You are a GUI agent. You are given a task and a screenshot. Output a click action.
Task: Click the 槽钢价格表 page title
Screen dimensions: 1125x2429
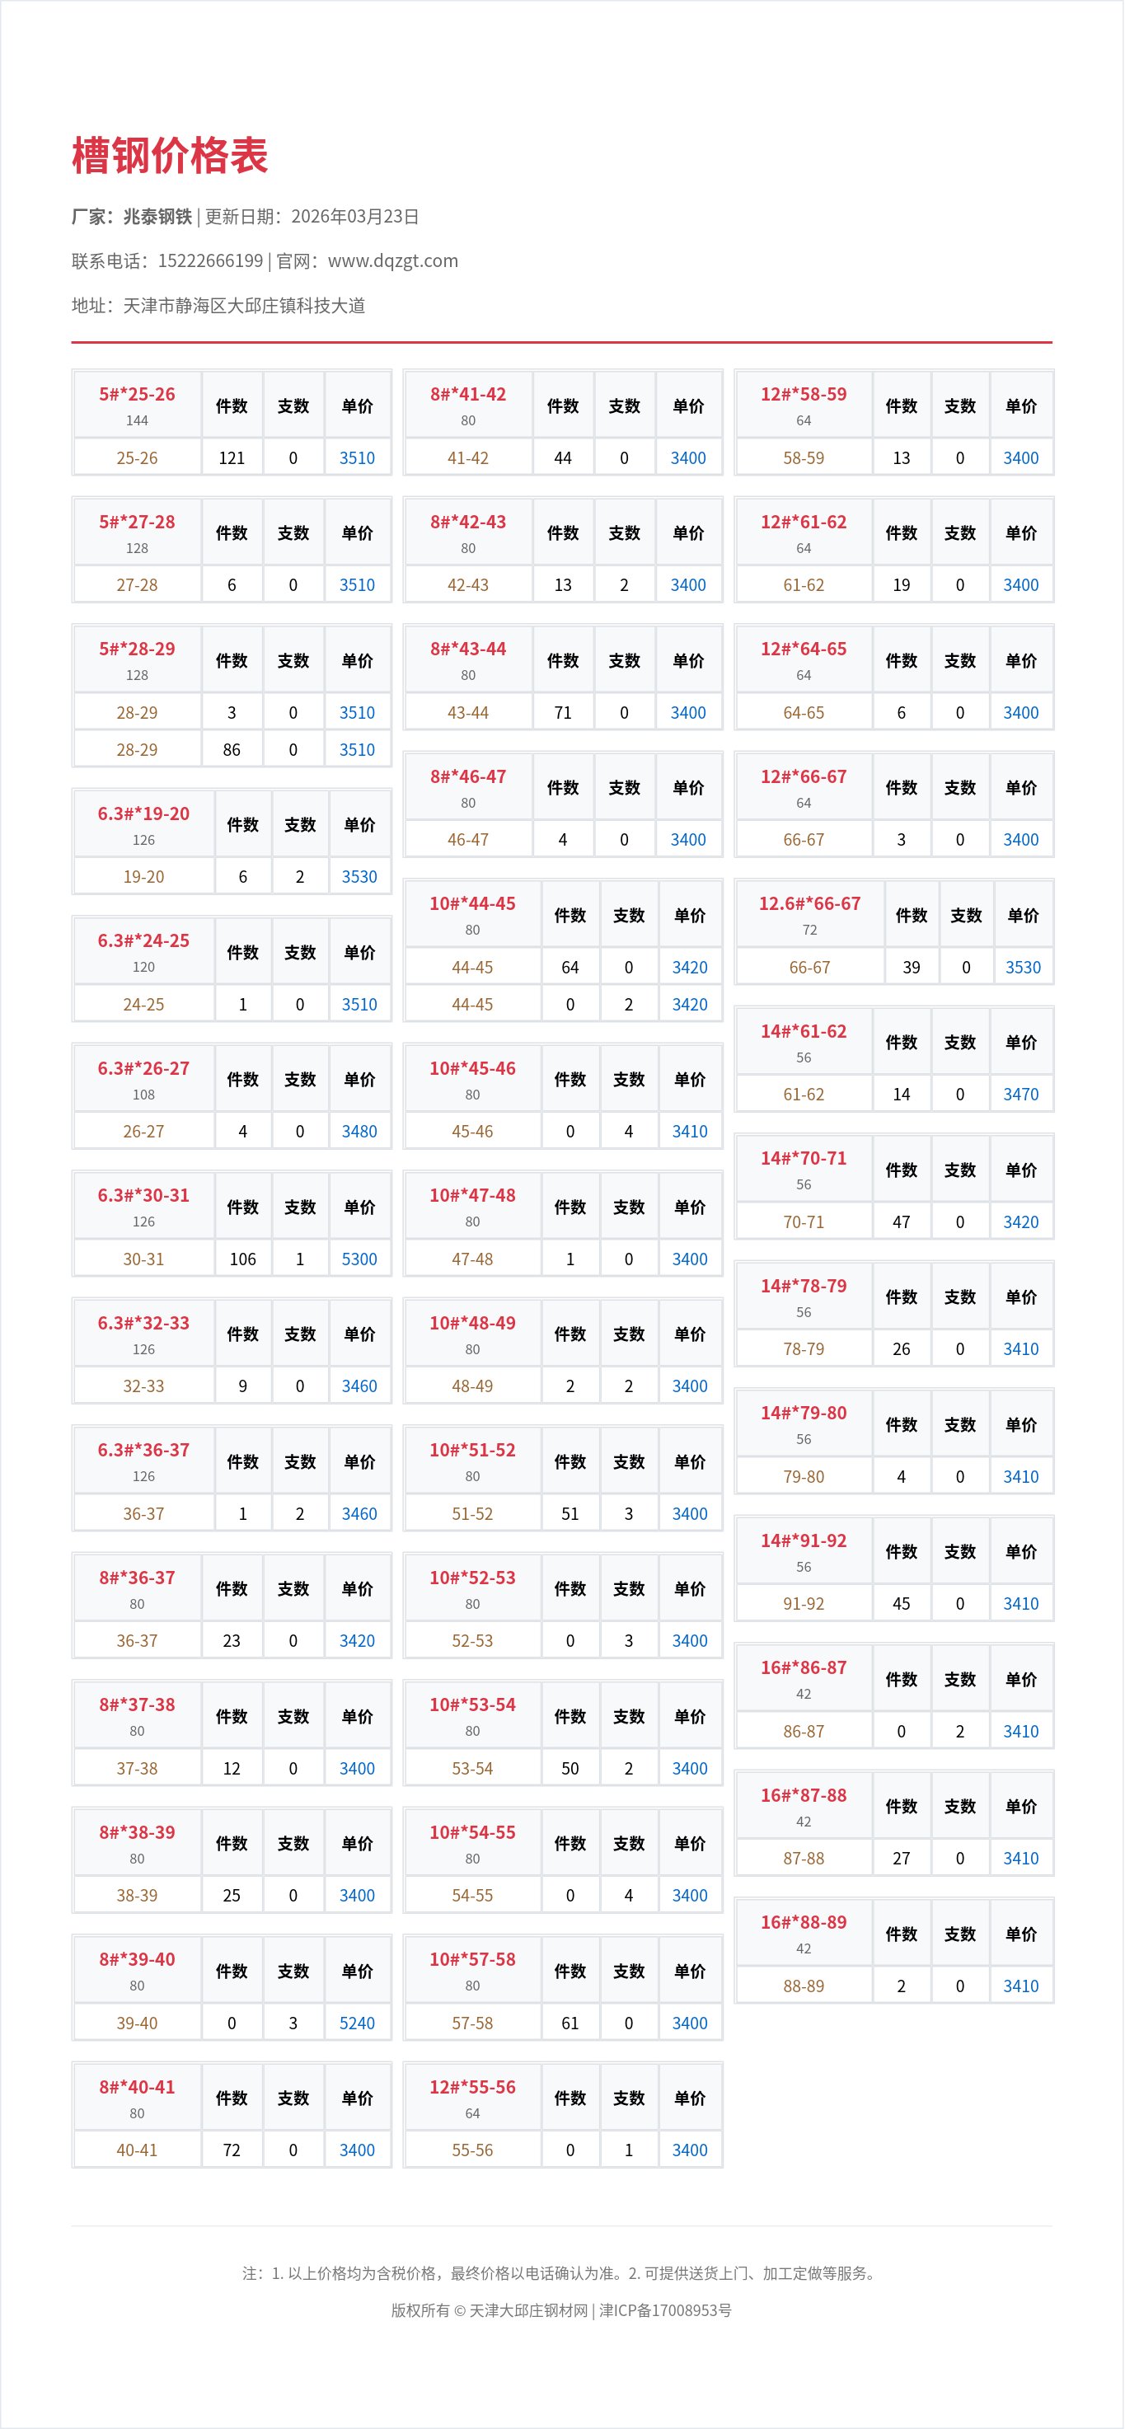point(170,156)
